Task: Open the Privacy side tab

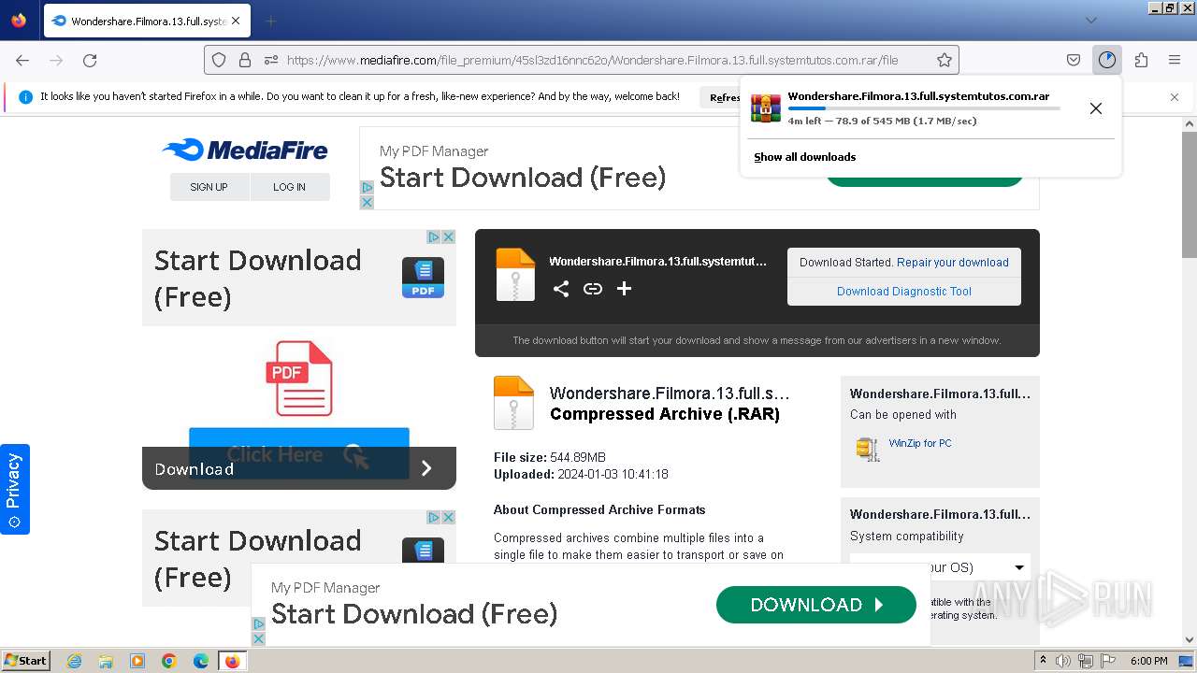Action: coord(14,489)
